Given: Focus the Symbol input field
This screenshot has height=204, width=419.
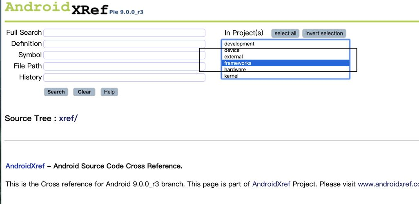Looking at the screenshot, I should coord(124,55).
